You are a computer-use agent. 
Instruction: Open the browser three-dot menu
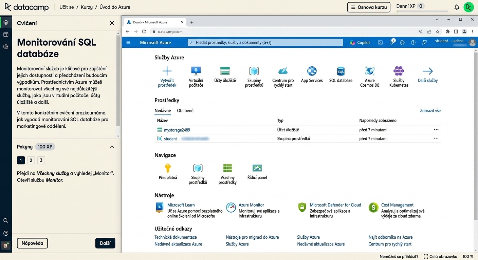(473, 31)
